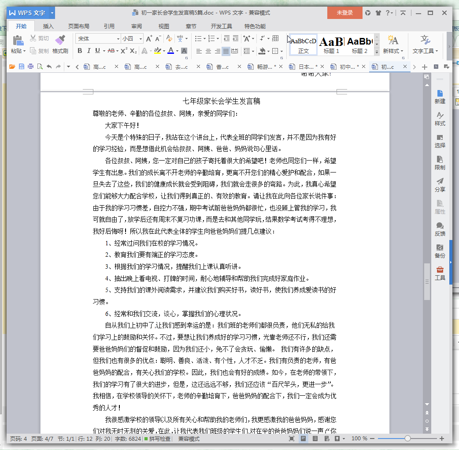459x450 pixels.
Task: Click the Paste (粘贴) icon
Action: click(18, 41)
